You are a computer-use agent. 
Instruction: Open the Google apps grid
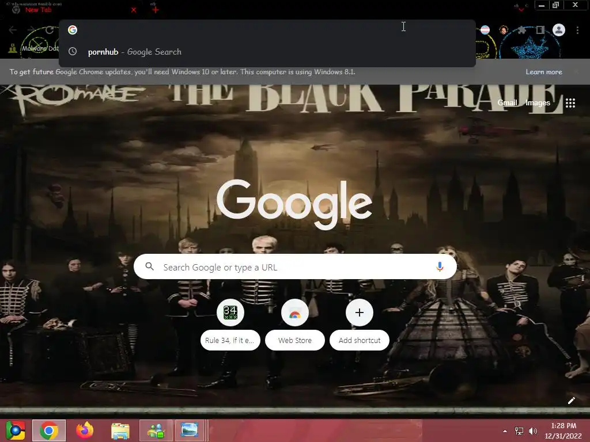[x=570, y=103]
